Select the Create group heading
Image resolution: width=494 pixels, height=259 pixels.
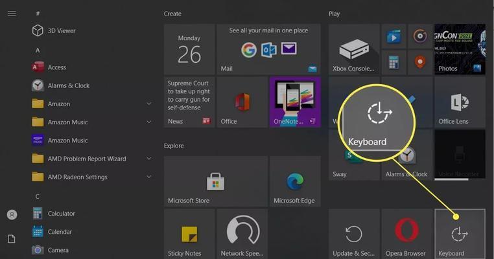[x=172, y=14]
